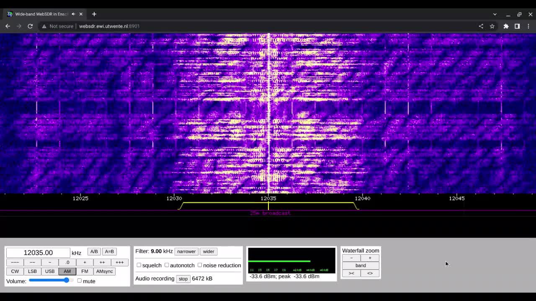
Task: Tune up with the single-plus button
Action: (85, 262)
